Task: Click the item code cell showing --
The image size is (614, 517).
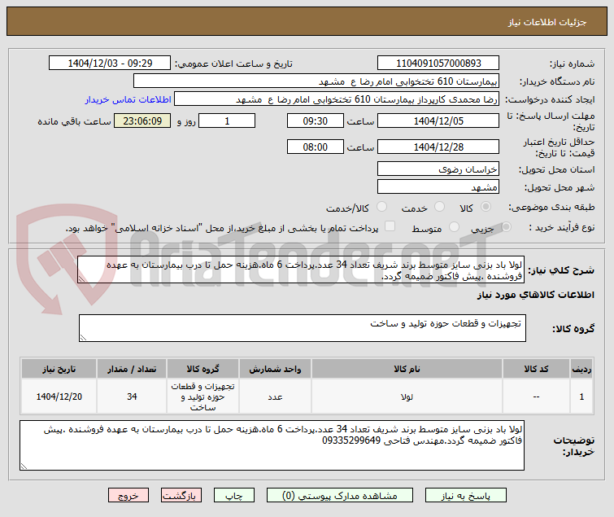Action: point(536,397)
